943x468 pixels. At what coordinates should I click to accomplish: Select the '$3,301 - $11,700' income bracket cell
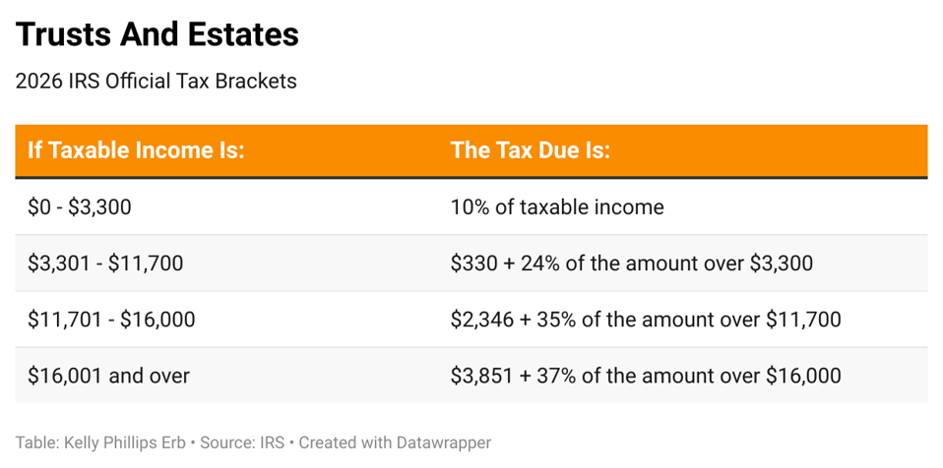tap(105, 263)
